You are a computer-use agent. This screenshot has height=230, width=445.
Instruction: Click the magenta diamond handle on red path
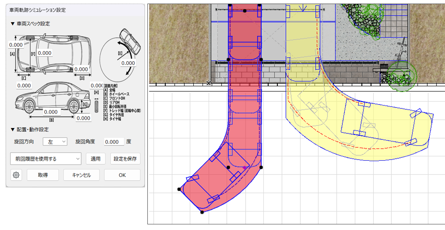(x=244, y=167)
